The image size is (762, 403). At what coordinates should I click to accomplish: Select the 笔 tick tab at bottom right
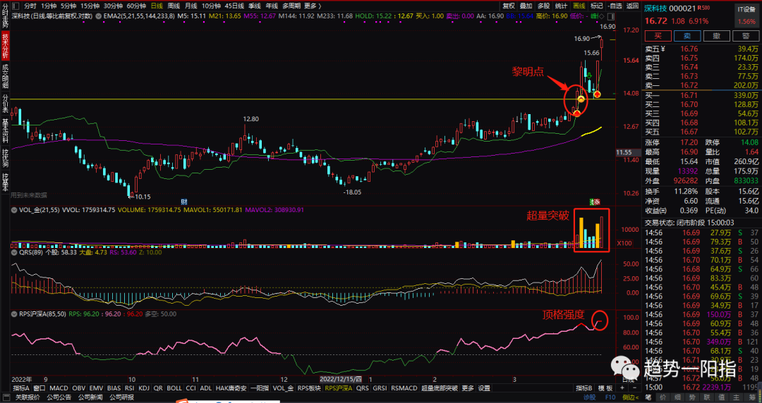click(648, 397)
